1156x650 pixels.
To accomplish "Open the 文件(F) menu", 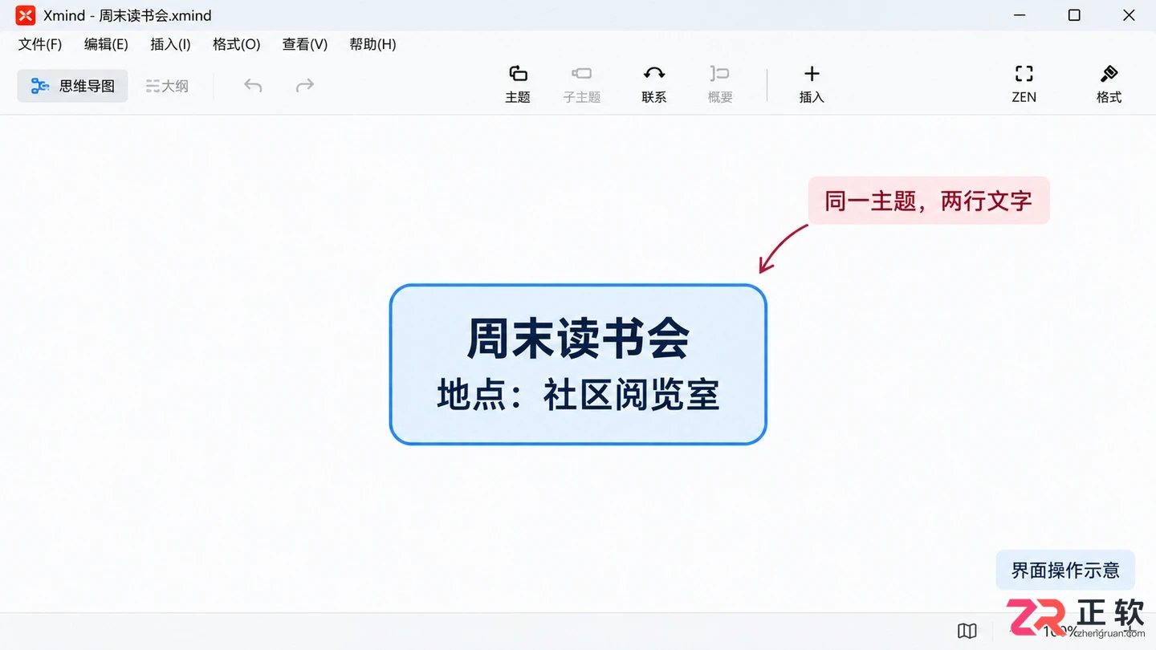I will [x=40, y=44].
